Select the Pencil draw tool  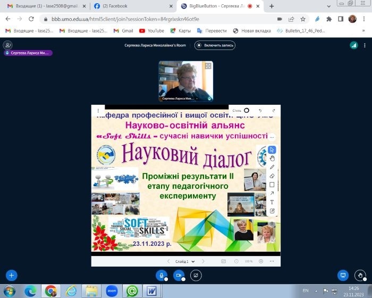272,167
